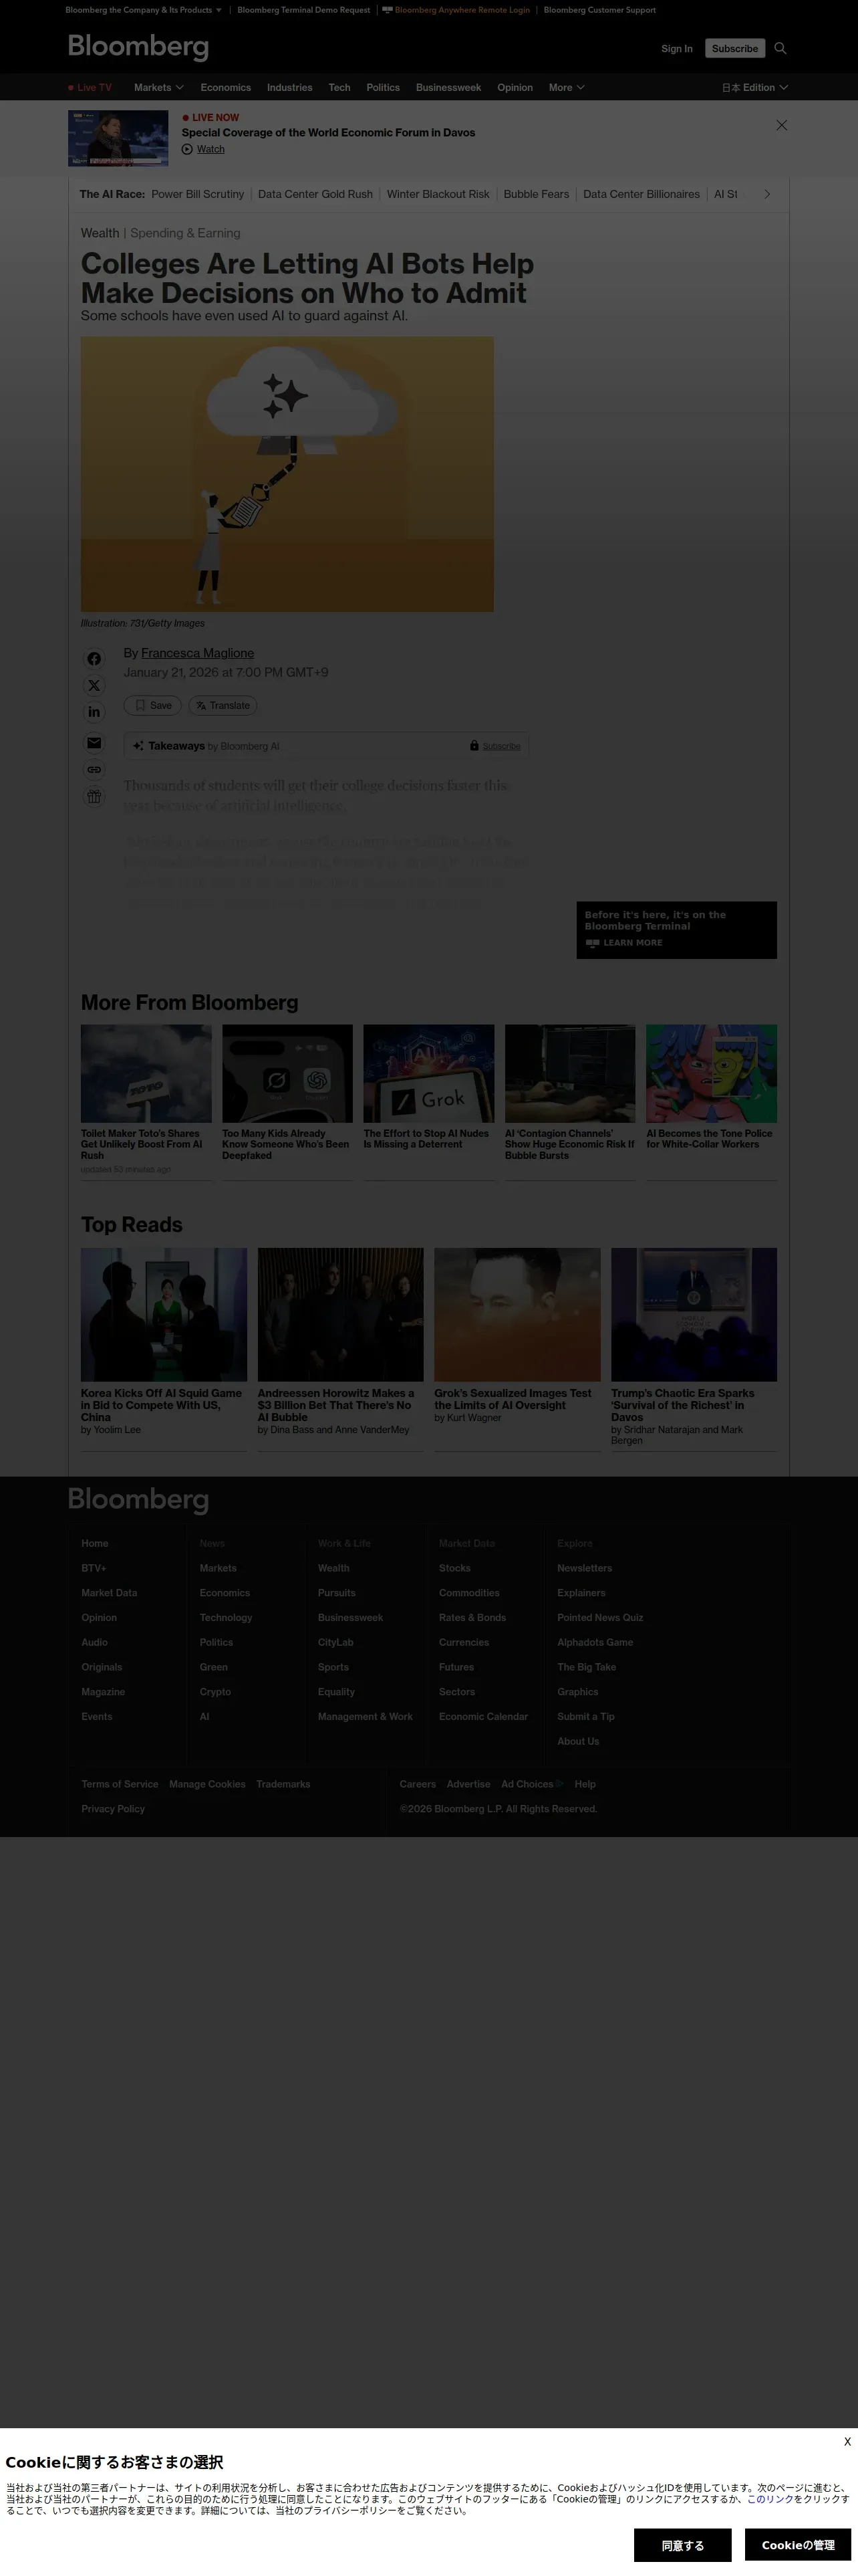858x2576 pixels.
Task: Open このリンク in cookie notice
Action: [770, 2499]
